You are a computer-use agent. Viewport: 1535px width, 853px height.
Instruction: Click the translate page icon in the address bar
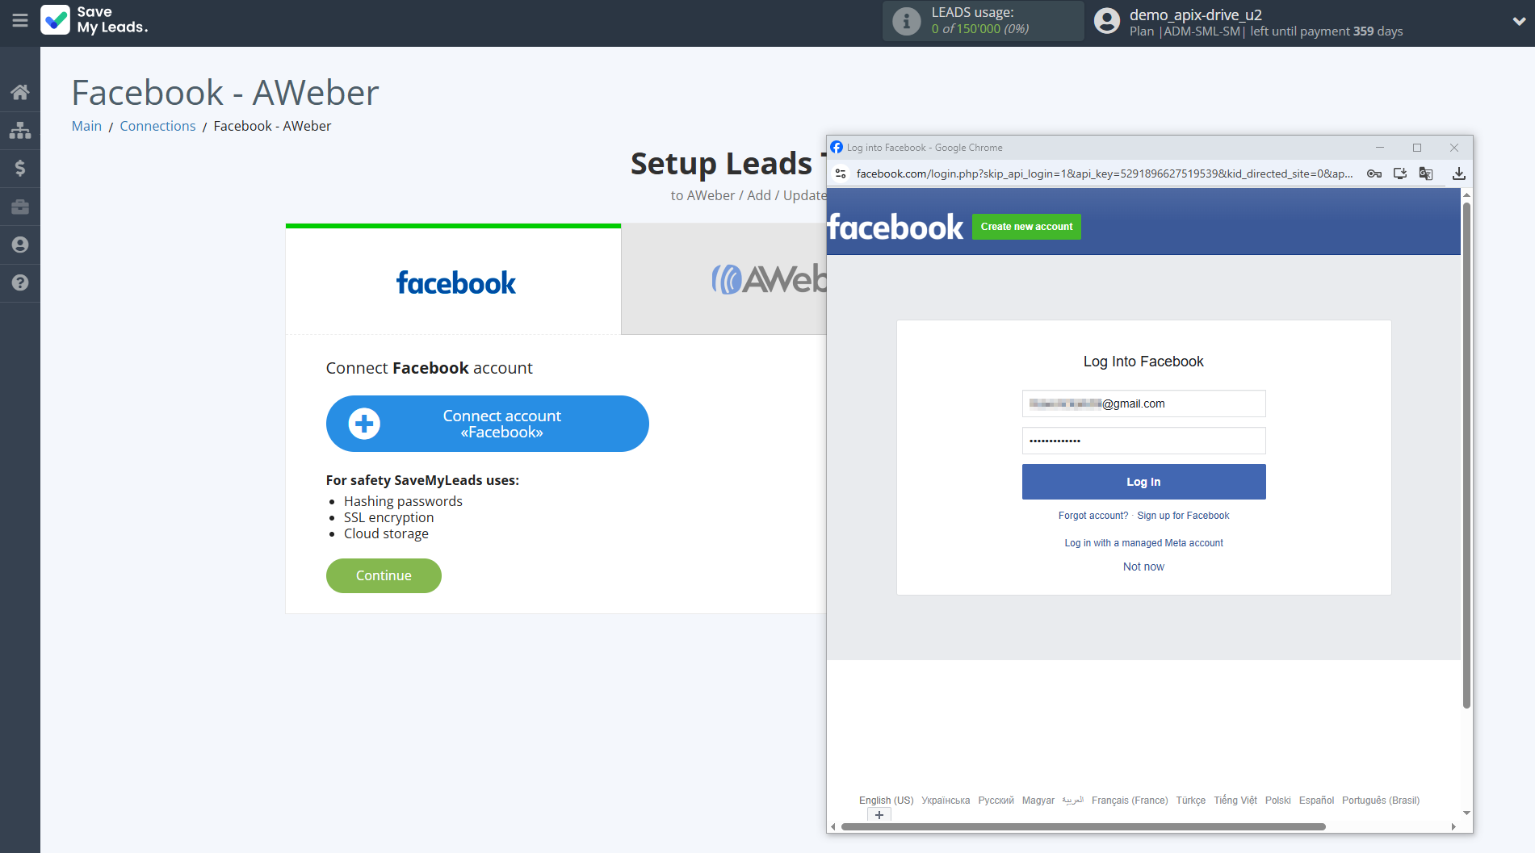click(1426, 174)
